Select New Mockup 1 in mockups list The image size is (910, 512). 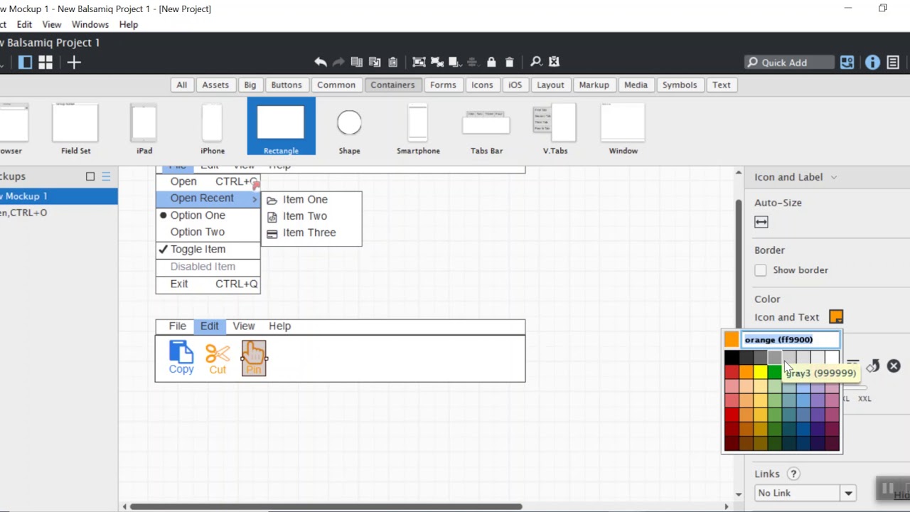[x=59, y=196]
